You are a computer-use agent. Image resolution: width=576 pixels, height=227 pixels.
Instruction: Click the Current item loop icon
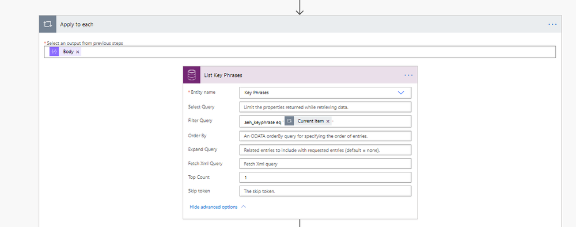289,121
